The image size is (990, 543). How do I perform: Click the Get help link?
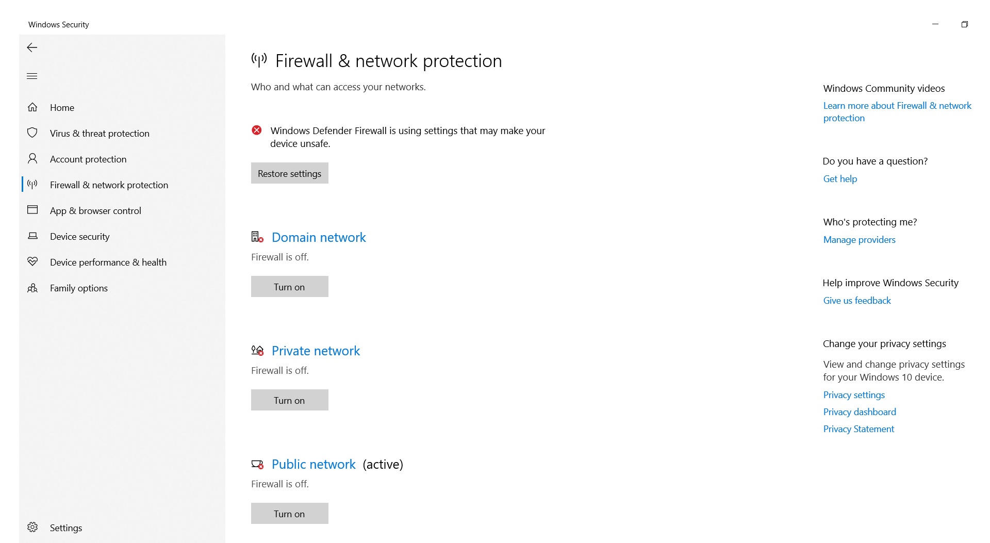pyautogui.click(x=840, y=179)
